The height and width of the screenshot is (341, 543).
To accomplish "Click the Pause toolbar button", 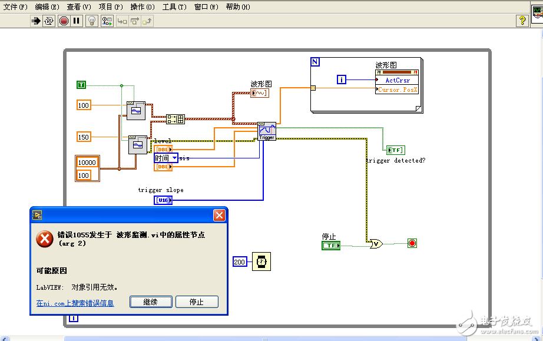I will [x=77, y=21].
